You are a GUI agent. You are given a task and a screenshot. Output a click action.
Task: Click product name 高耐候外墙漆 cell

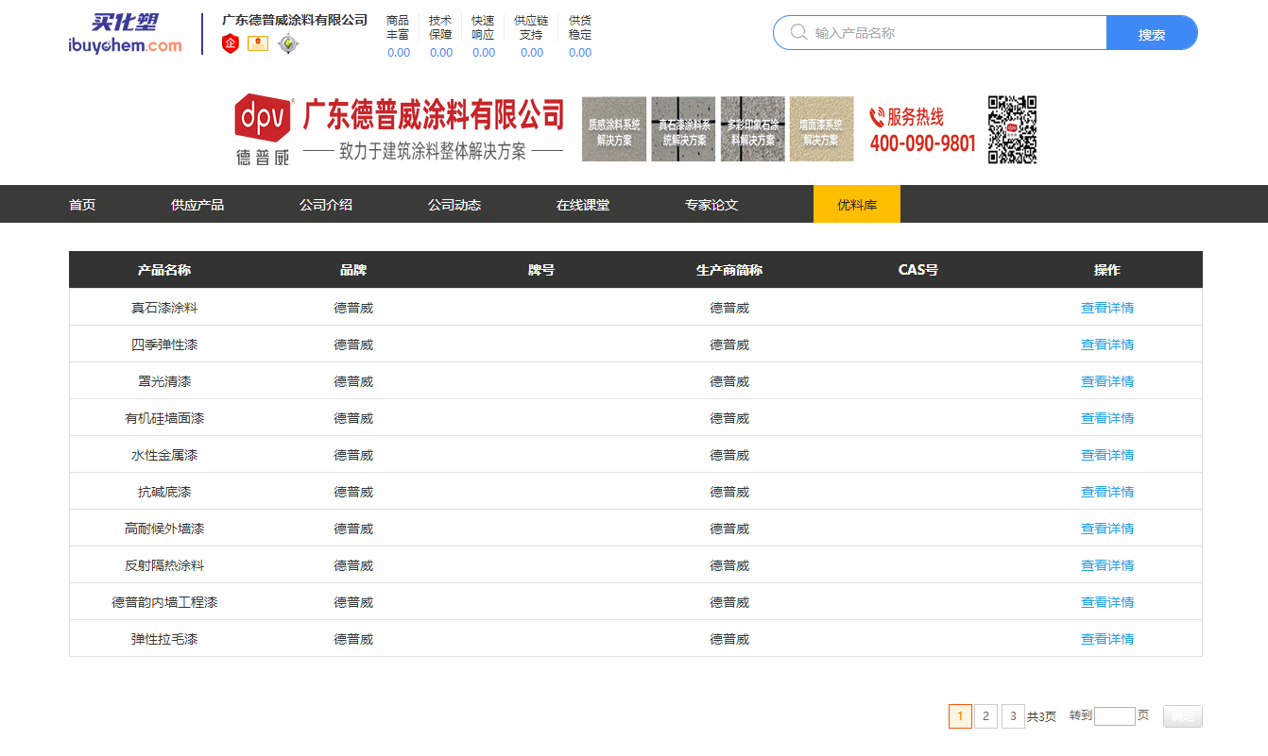[x=164, y=529]
